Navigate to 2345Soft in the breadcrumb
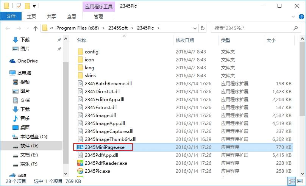 (118, 28)
